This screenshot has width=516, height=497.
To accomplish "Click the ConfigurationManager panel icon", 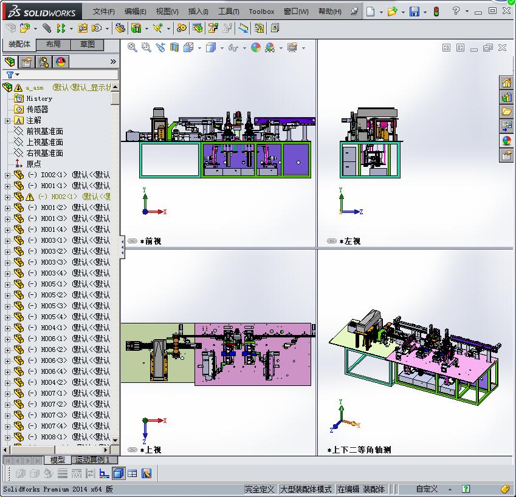I will (x=42, y=61).
